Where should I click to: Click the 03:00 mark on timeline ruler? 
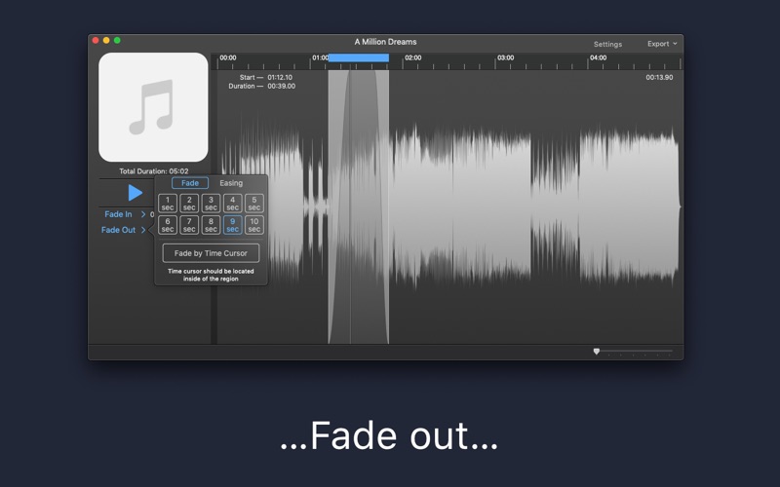tap(505, 57)
